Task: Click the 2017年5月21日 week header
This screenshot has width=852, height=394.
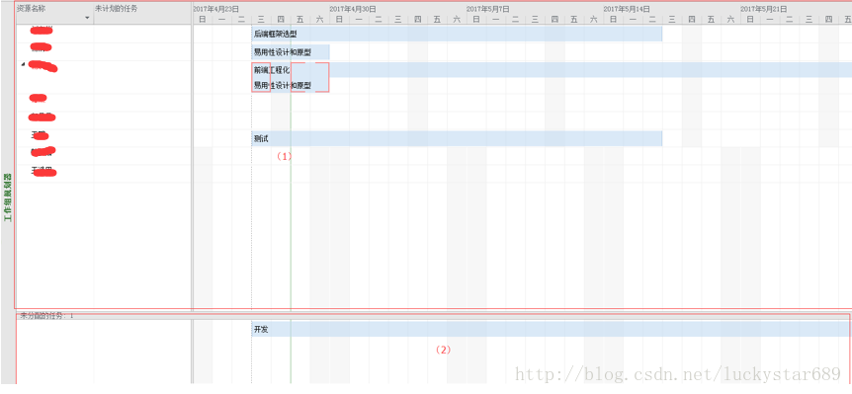Action: [763, 9]
